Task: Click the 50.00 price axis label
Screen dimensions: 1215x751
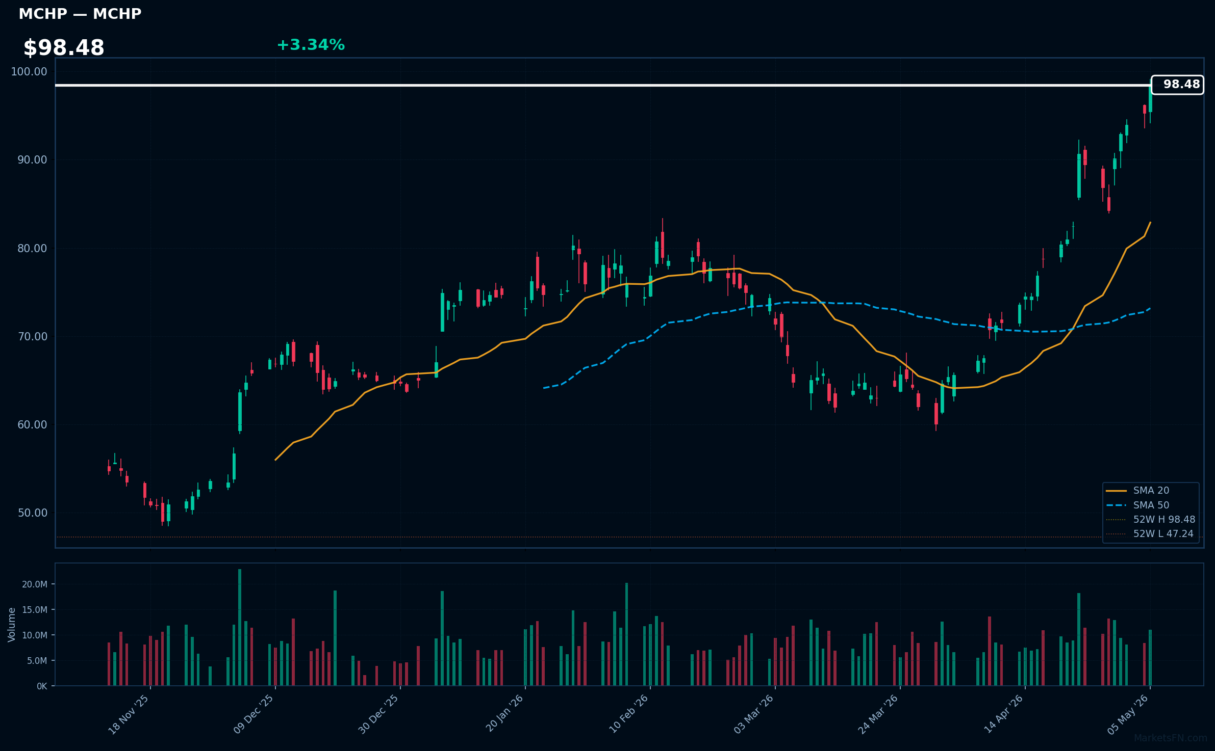Action: pos(32,513)
